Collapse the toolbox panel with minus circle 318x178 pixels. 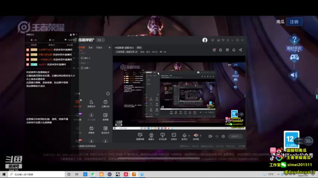[x=108, y=94]
